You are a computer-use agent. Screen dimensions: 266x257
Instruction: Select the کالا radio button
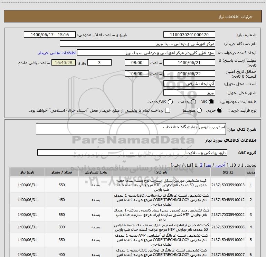[x=211, y=102]
